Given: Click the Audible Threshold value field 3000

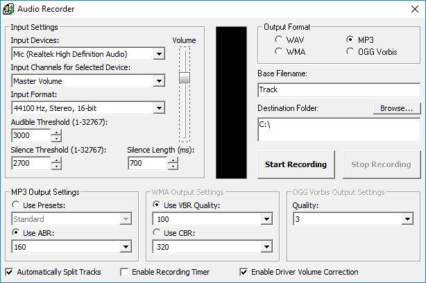Looking at the screenshot, I should tap(31, 135).
